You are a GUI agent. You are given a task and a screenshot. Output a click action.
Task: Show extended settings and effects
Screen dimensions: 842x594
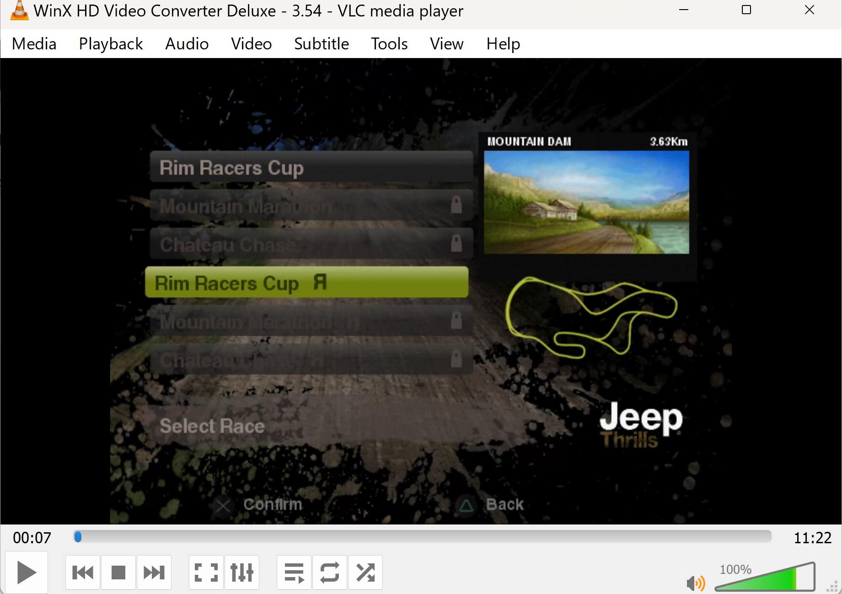[x=242, y=573]
